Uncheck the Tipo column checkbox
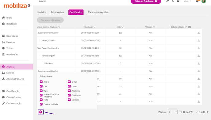 [41, 91]
